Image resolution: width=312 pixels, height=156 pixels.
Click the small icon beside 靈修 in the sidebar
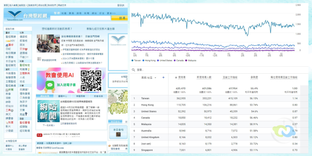(x=7, y=45)
